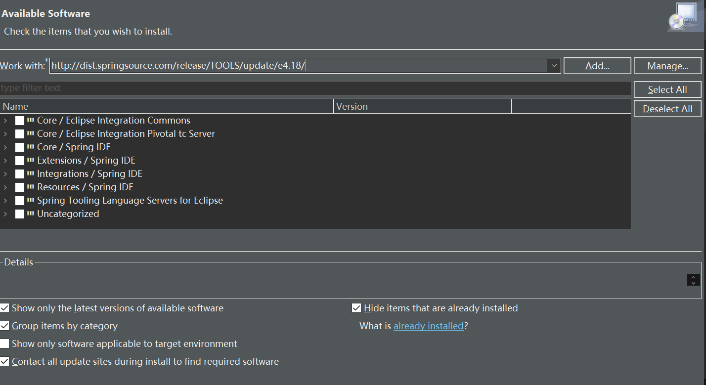The height and width of the screenshot is (385, 706).
Task: Untick Hide items that are already installed
Action: pyautogui.click(x=356, y=308)
